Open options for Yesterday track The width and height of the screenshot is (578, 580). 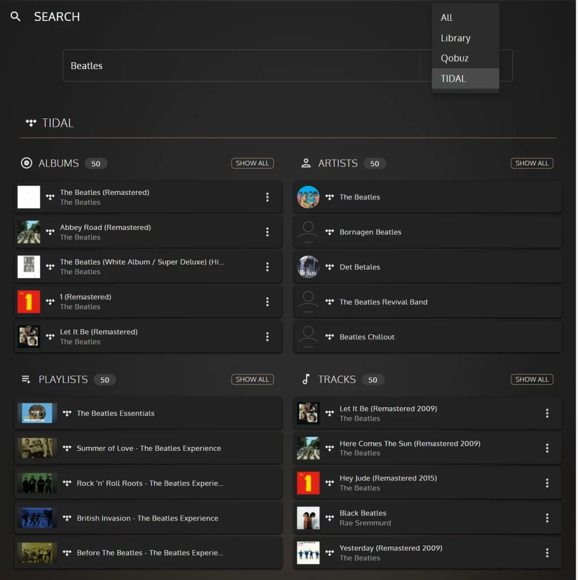click(547, 553)
